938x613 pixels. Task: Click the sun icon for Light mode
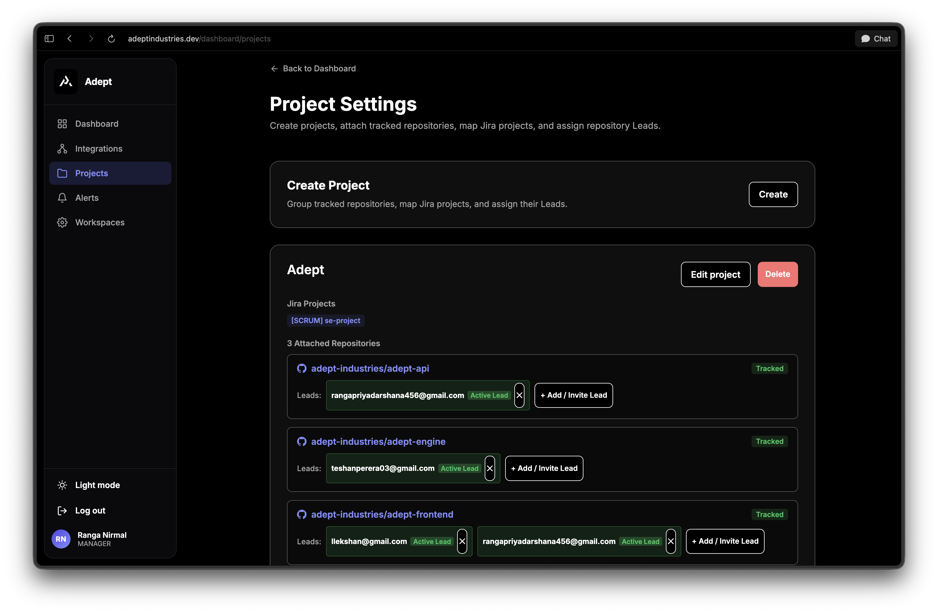pyautogui.click(x=62, y=485)
